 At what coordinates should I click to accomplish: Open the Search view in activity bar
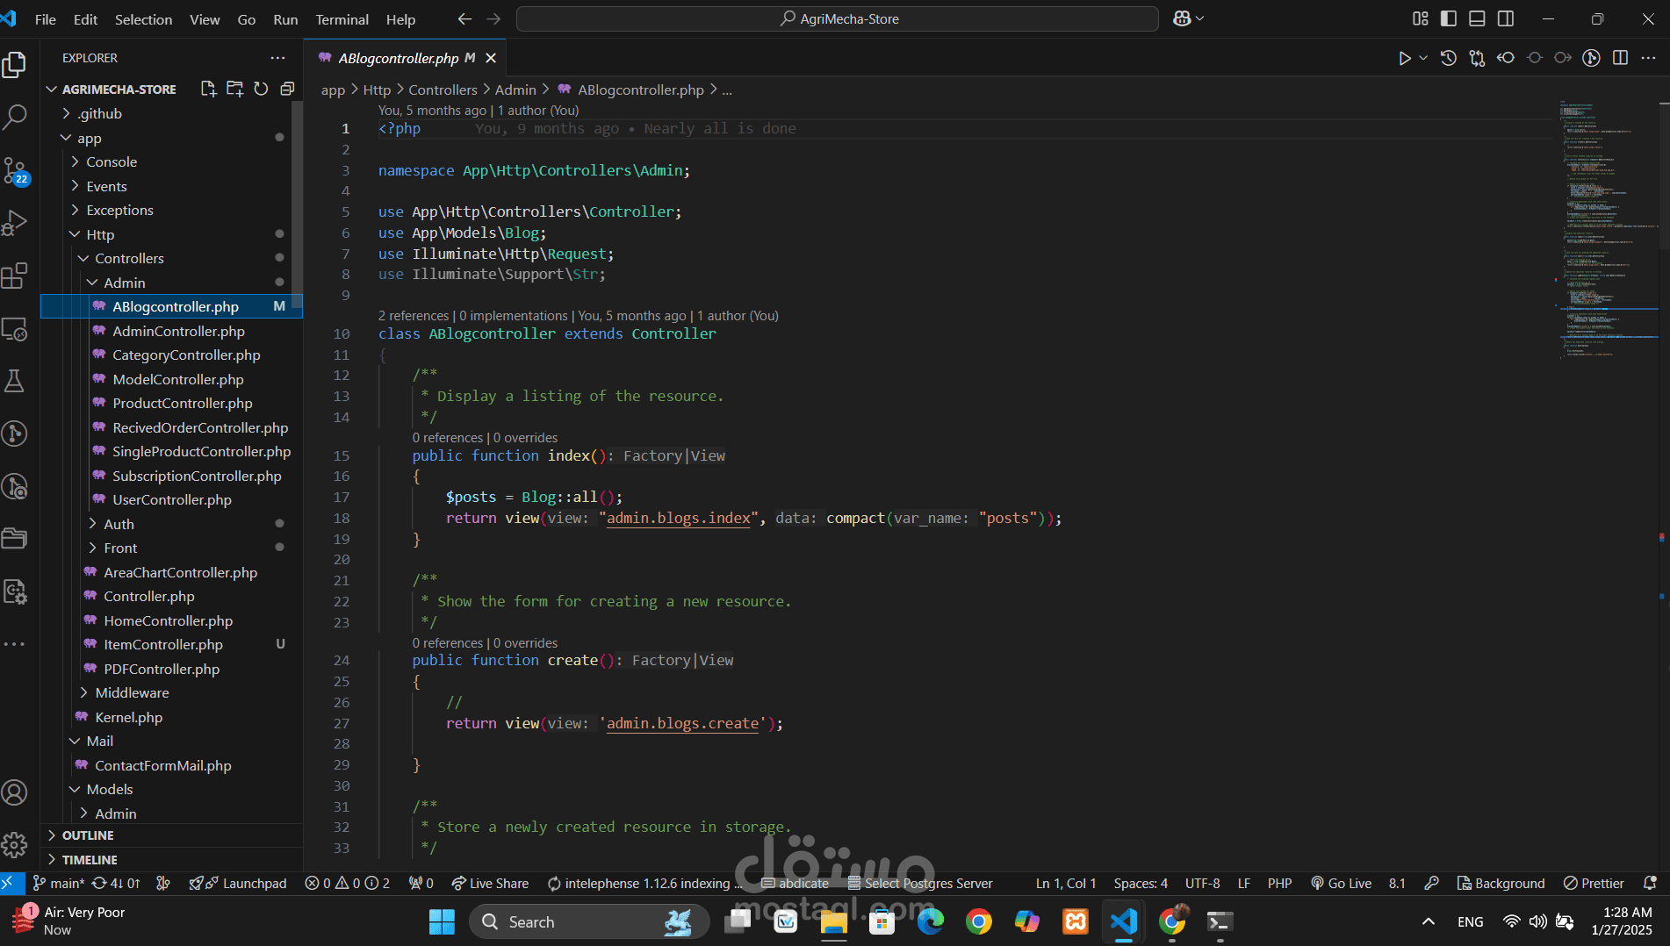coord(15,117)
